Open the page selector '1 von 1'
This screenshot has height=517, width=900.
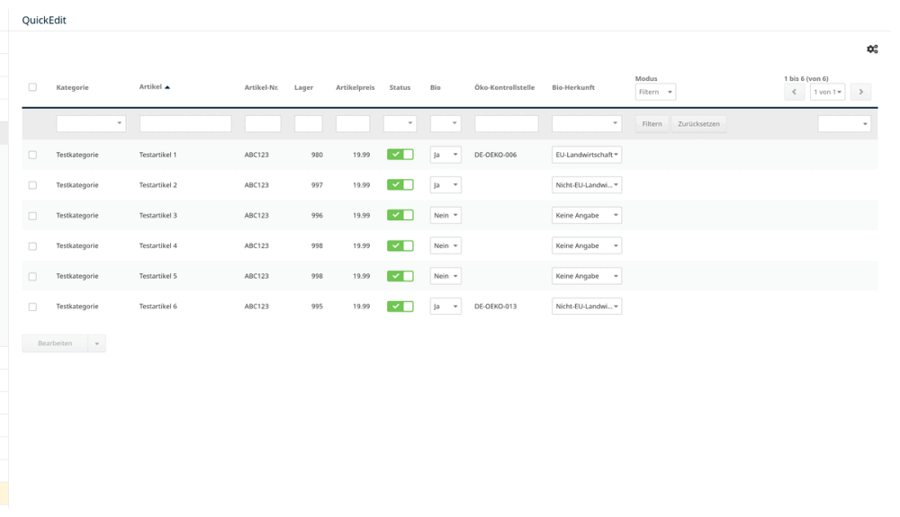pos(827,92)
